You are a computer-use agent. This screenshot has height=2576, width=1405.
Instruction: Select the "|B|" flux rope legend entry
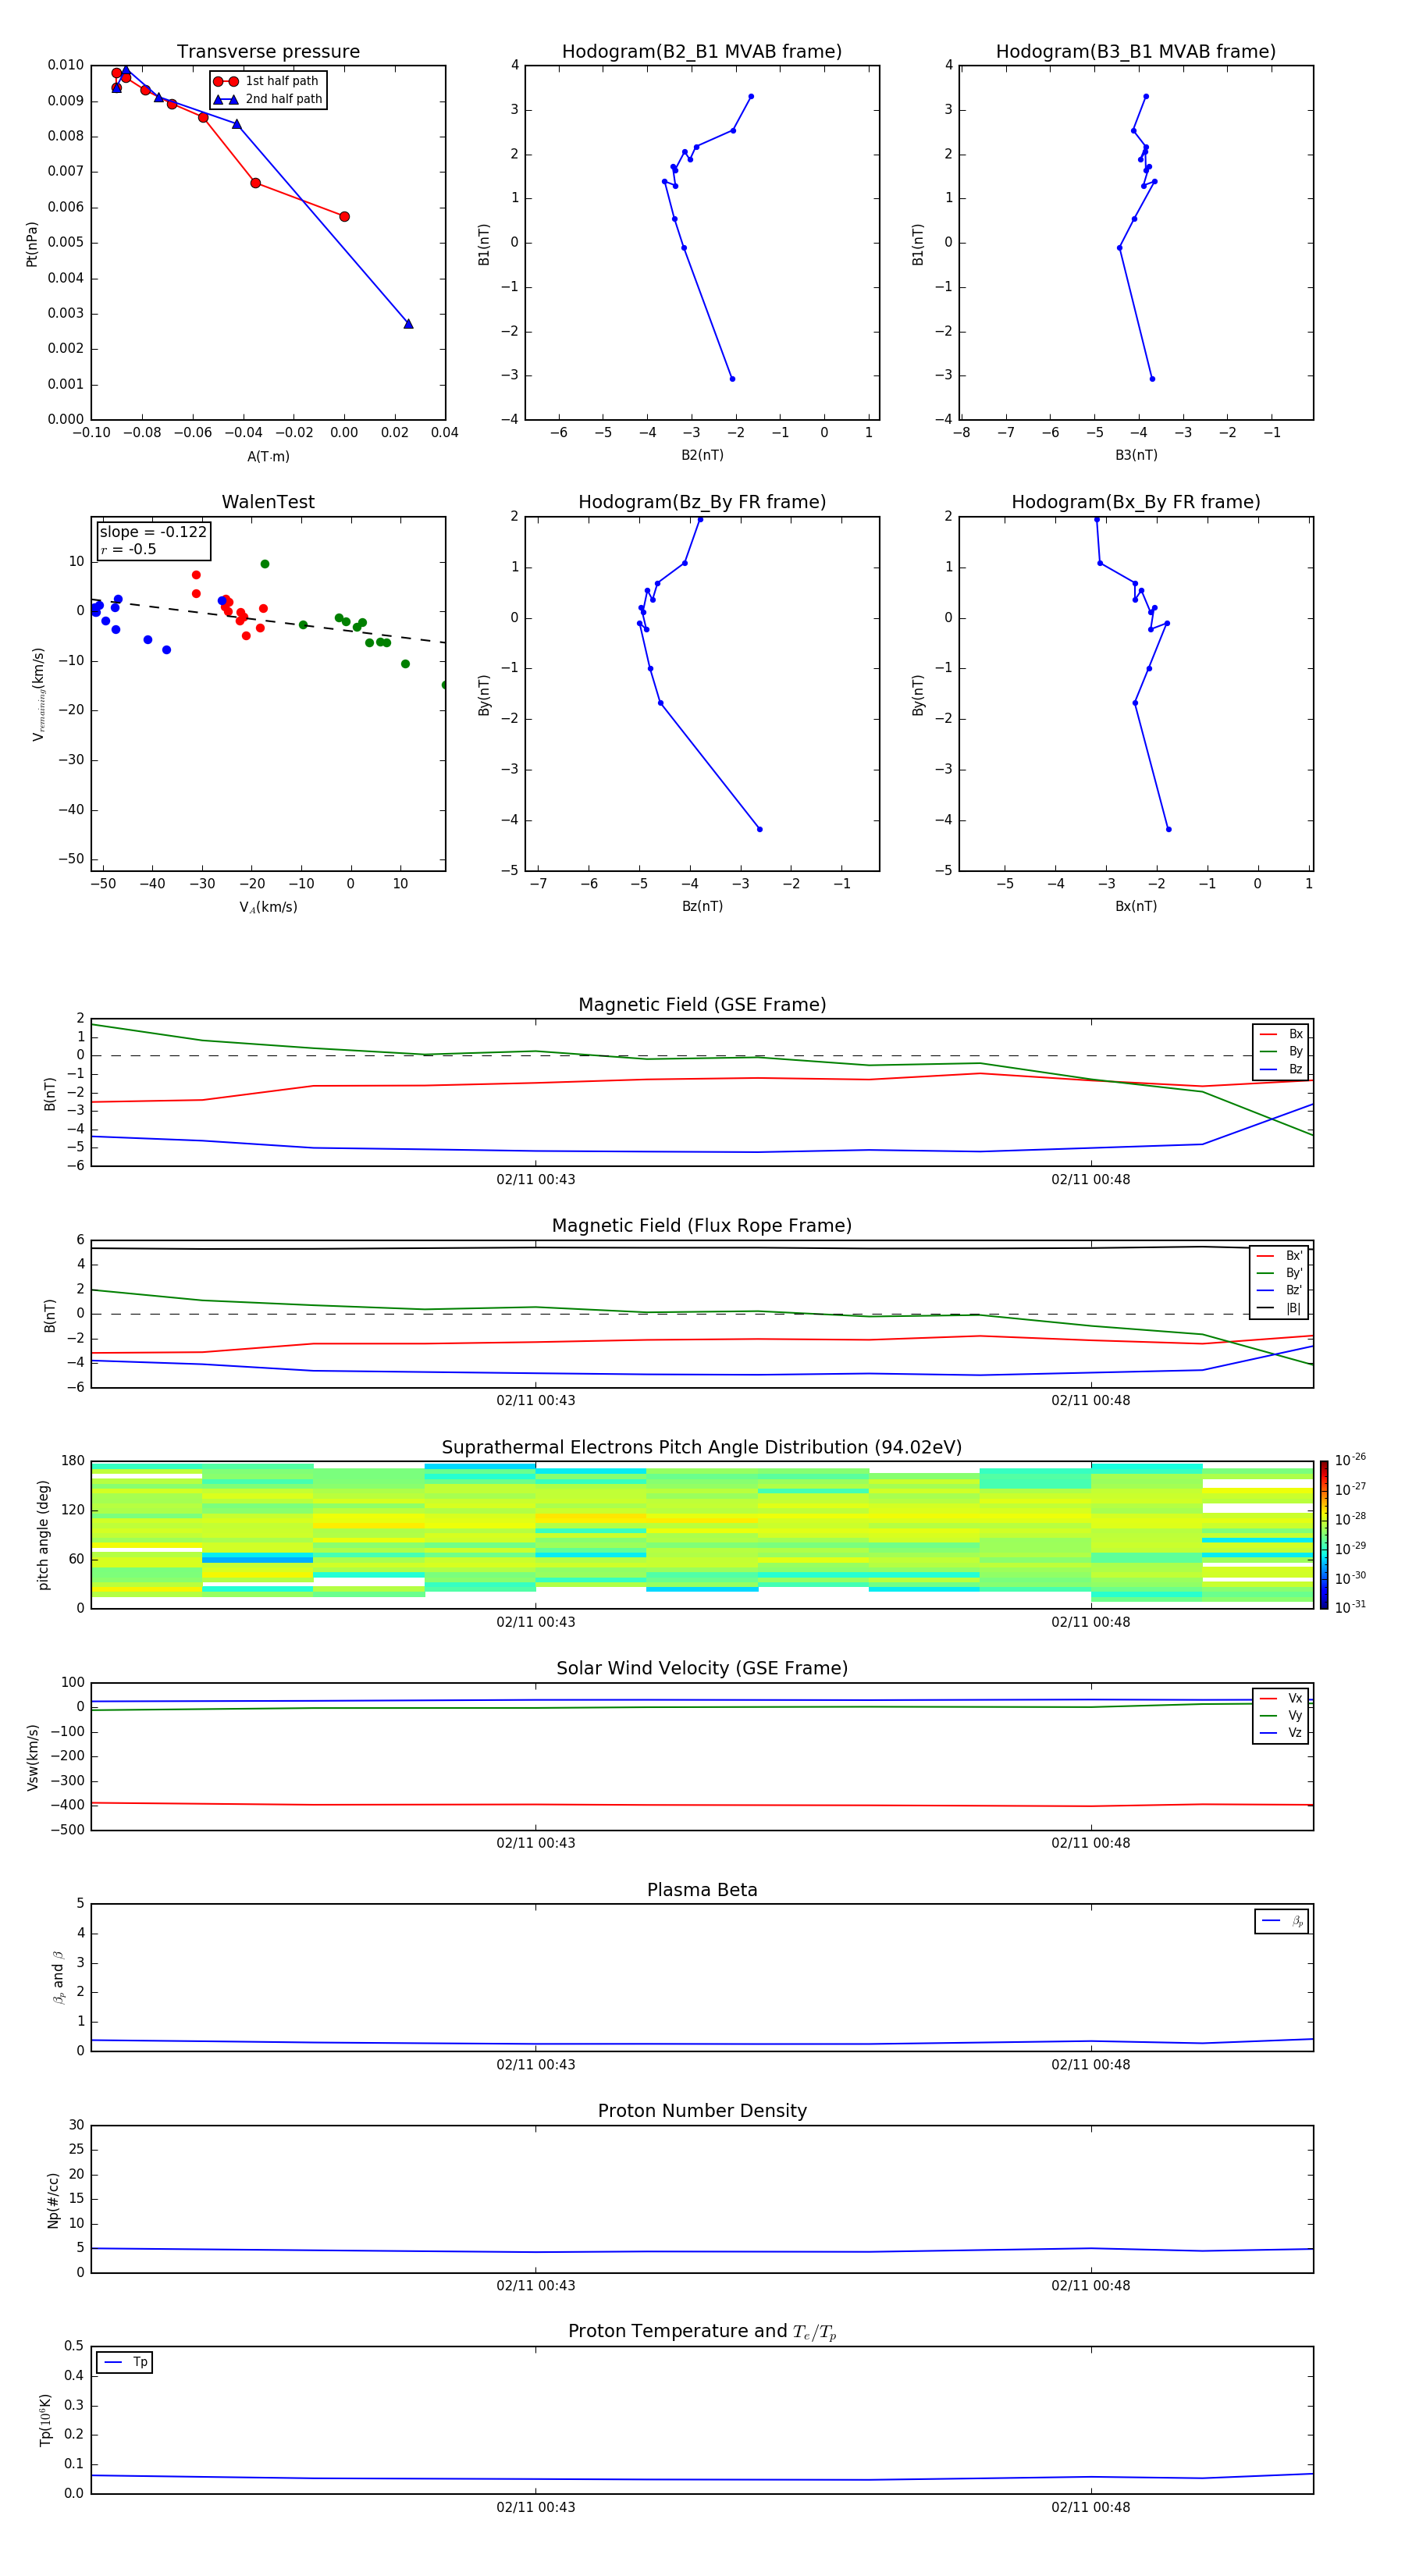tap(1280, 1308)
